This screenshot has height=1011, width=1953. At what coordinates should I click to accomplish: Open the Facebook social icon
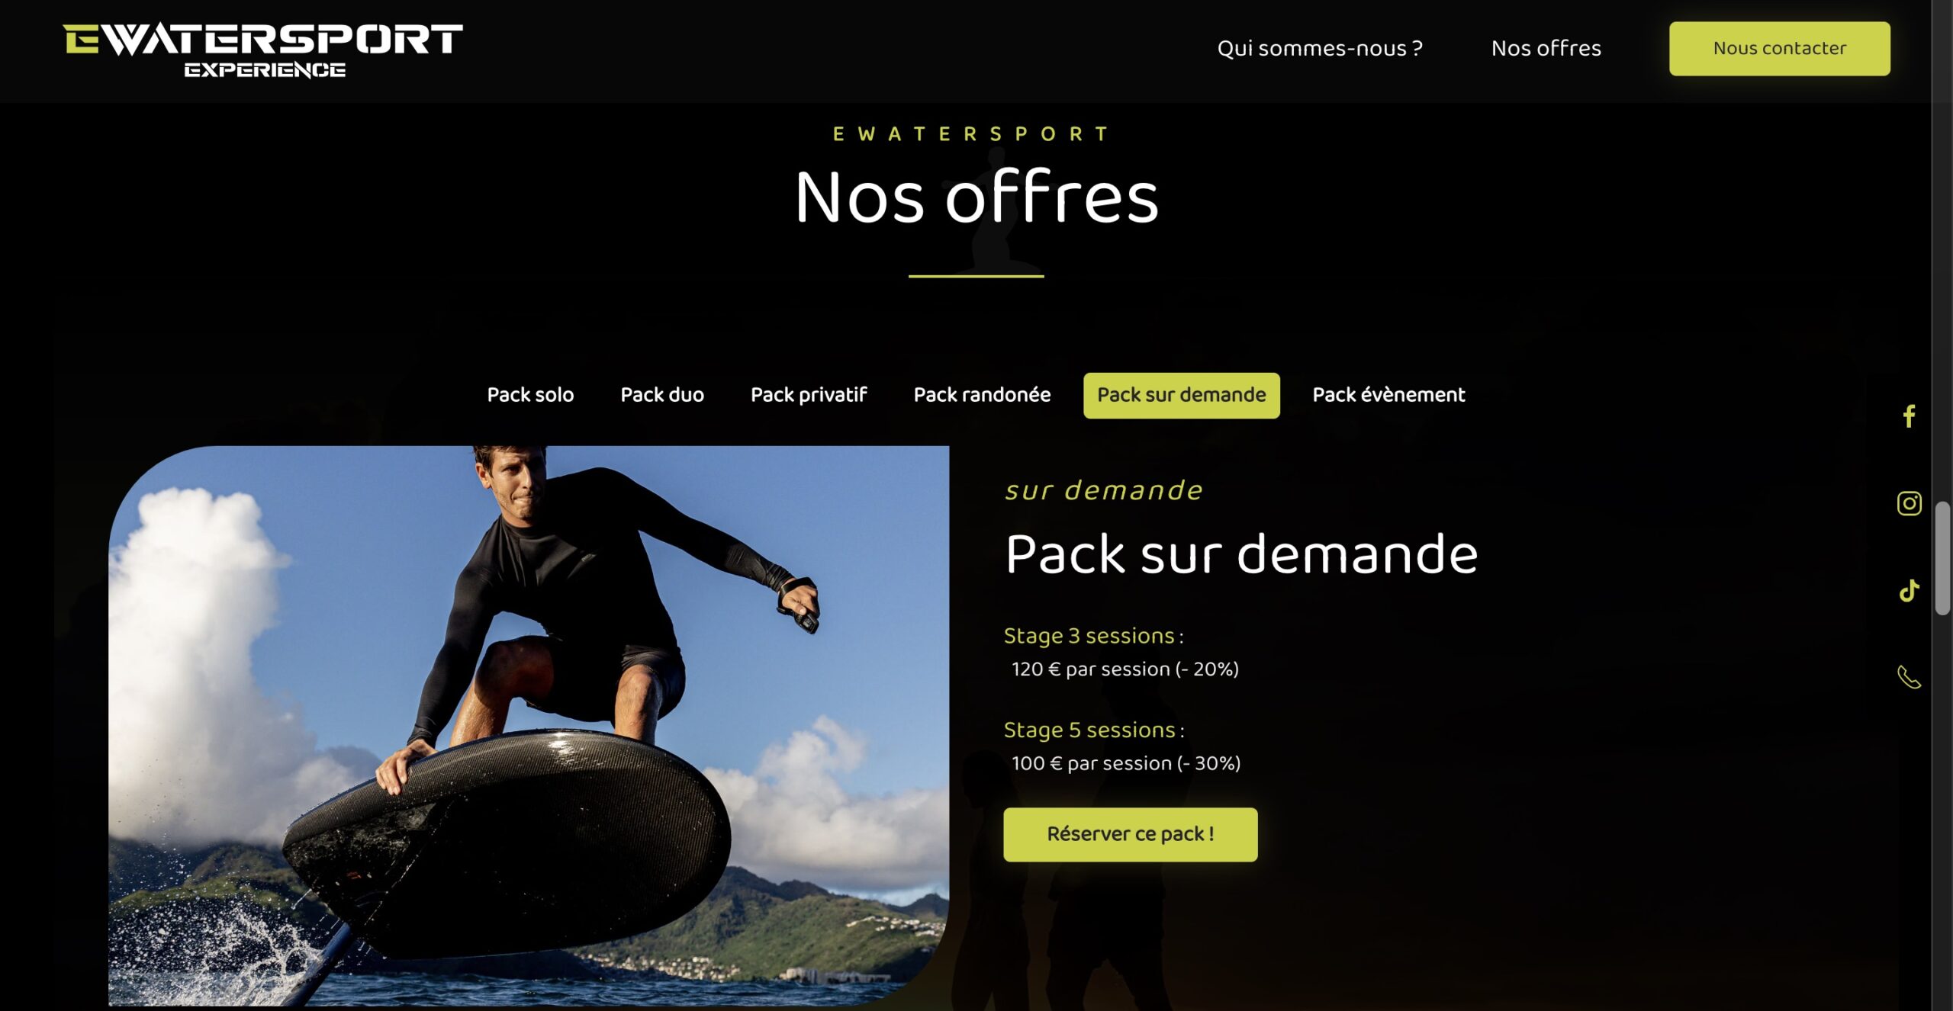1909,416
